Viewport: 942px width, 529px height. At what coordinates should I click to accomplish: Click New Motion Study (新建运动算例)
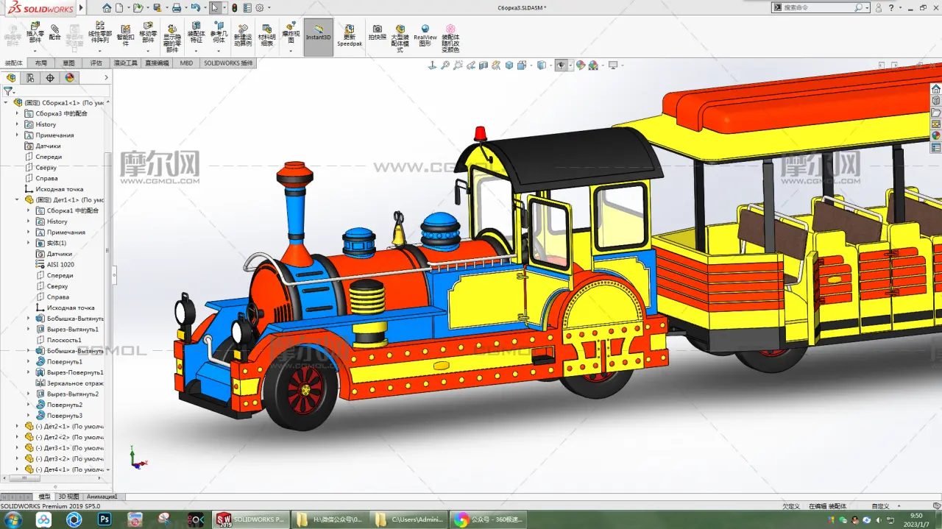point(242,35)
